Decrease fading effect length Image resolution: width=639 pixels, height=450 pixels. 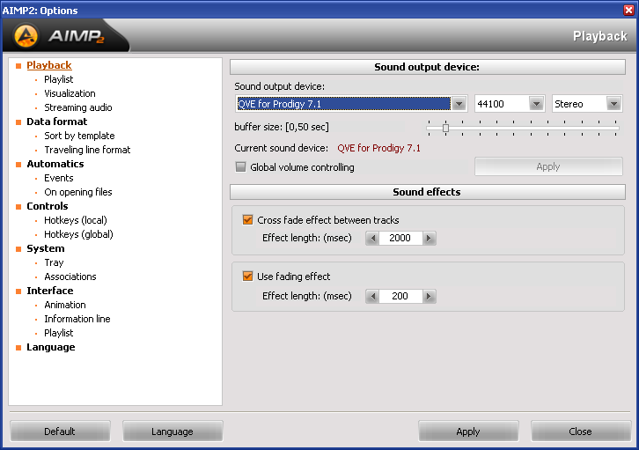click(372, 297)
